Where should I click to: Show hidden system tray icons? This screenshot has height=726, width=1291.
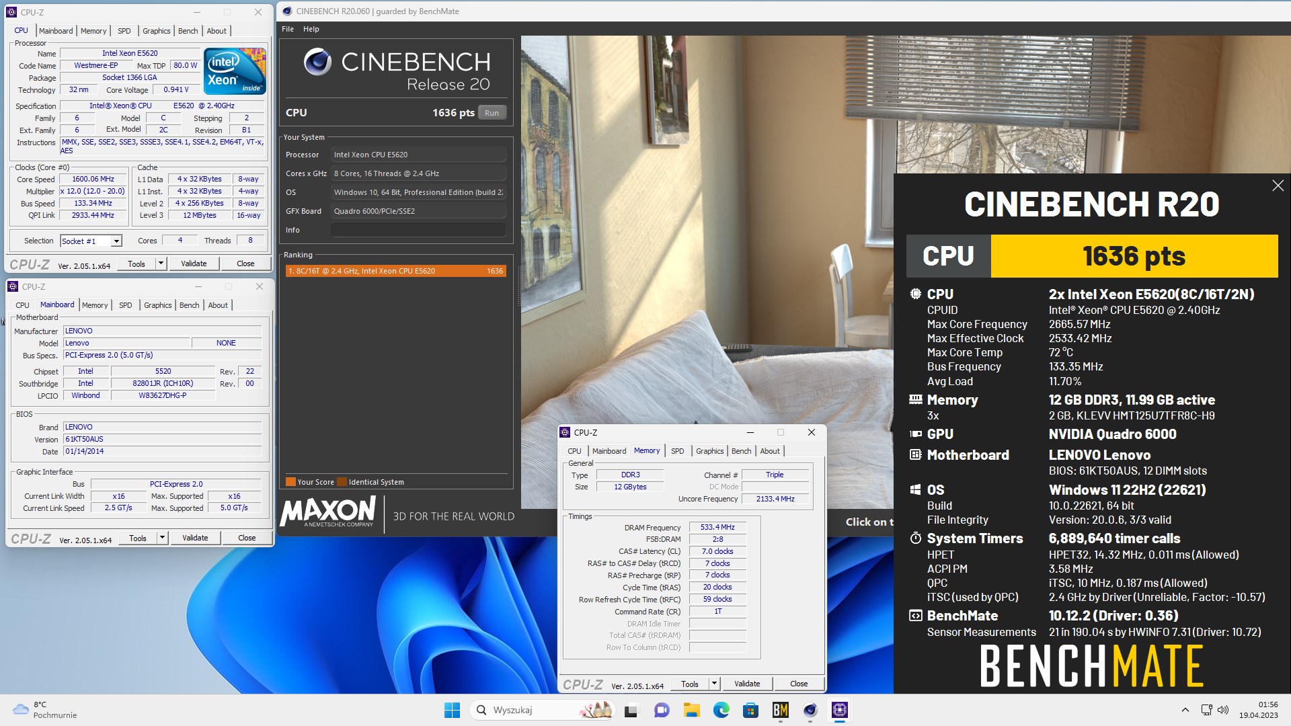1185,710
